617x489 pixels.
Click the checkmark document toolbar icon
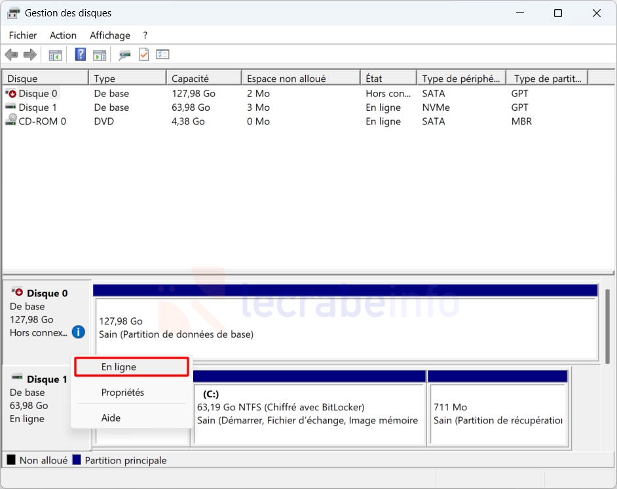[143, 55]
